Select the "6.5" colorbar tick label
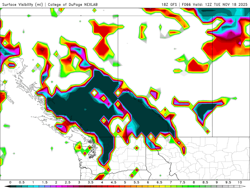Viewport: 250px width, 188px height. coord(159,182)
